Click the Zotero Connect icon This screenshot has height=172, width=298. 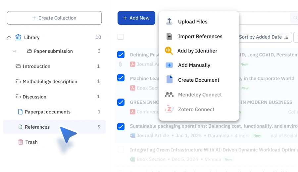pyautogui.click(x=169, y=109)
